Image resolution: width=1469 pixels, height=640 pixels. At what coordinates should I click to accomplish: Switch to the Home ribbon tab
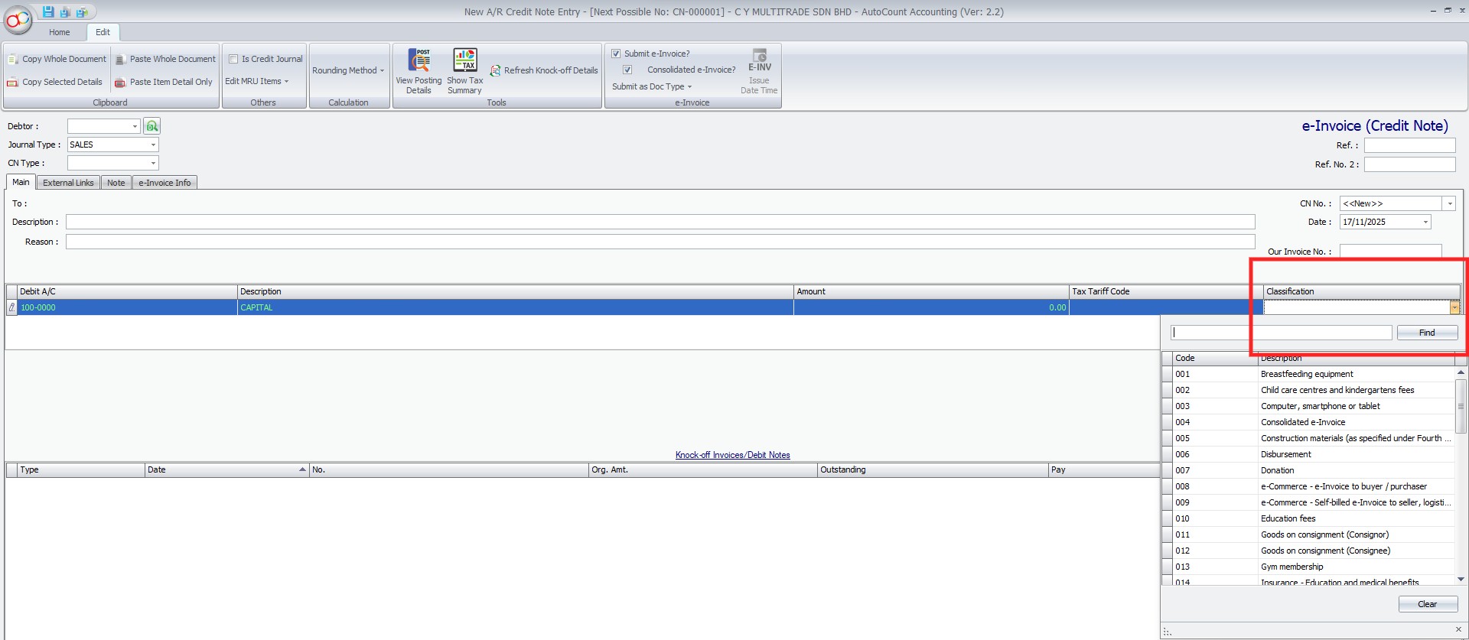59,32
